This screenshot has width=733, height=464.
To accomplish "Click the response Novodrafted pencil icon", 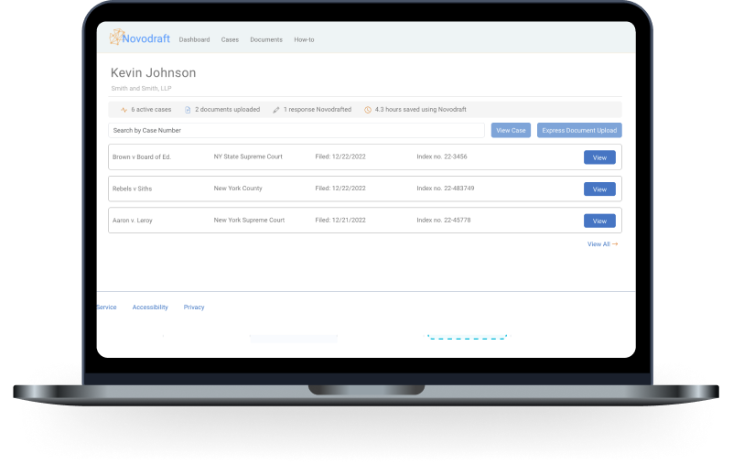I will pyautogui.click(x=275, y=110).
